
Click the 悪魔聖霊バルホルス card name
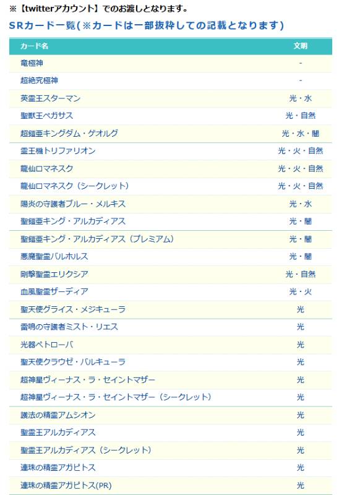pos(54,256)
